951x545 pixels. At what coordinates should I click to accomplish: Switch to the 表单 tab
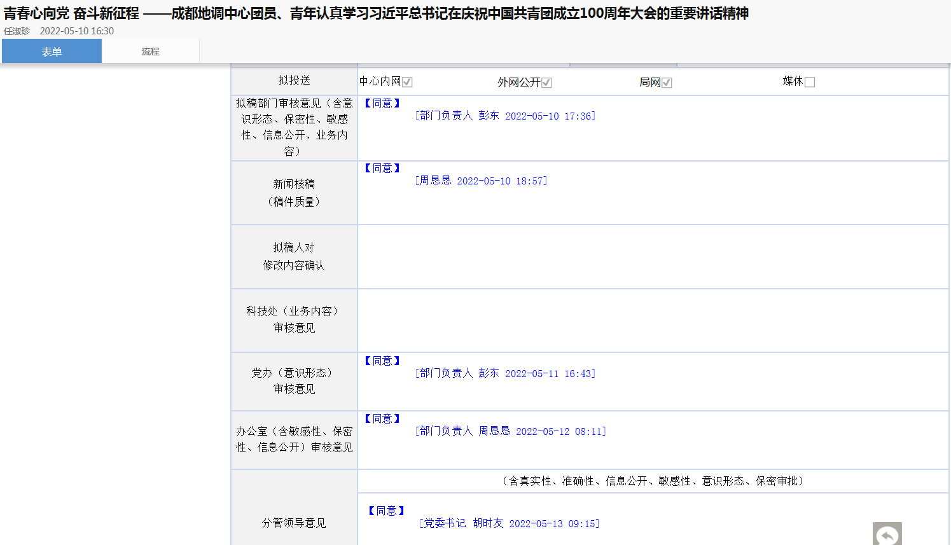(52, 52)
